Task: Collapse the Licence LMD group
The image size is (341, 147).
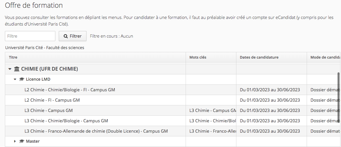Action: tap(15, 79)
